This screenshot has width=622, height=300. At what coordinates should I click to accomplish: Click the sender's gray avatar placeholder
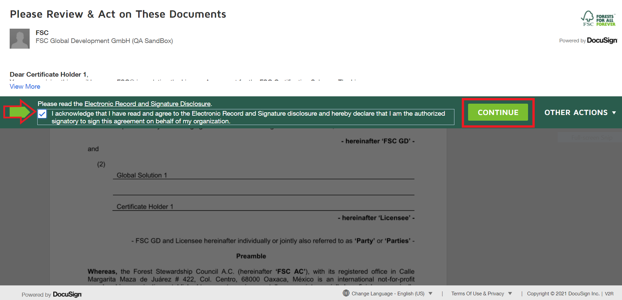[20, 39]
